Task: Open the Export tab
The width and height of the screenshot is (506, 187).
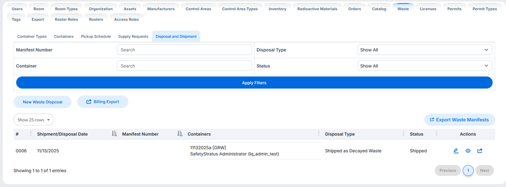Action: (38, 19)
